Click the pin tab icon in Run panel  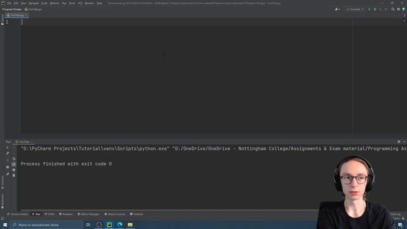(x=8, y=174)
